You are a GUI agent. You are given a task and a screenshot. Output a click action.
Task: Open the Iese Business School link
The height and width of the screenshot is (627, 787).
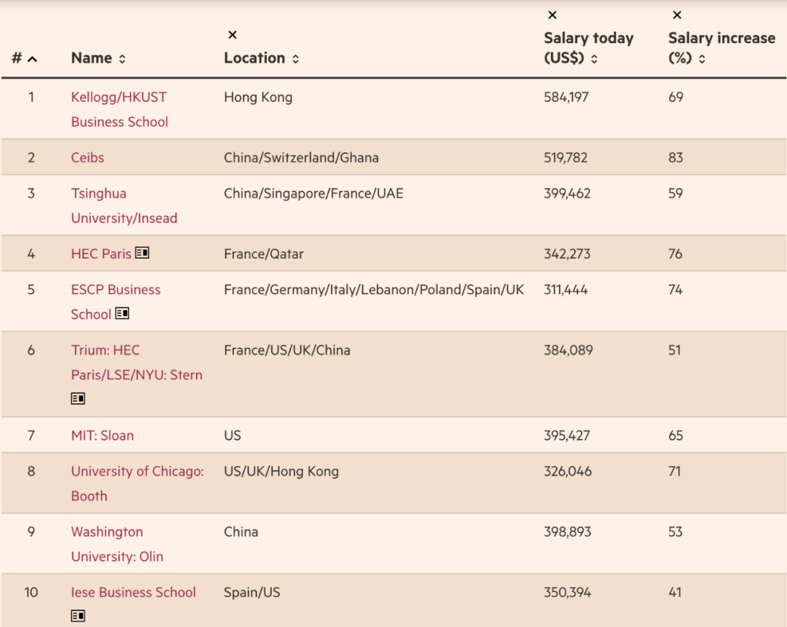(x=133, y=592)
